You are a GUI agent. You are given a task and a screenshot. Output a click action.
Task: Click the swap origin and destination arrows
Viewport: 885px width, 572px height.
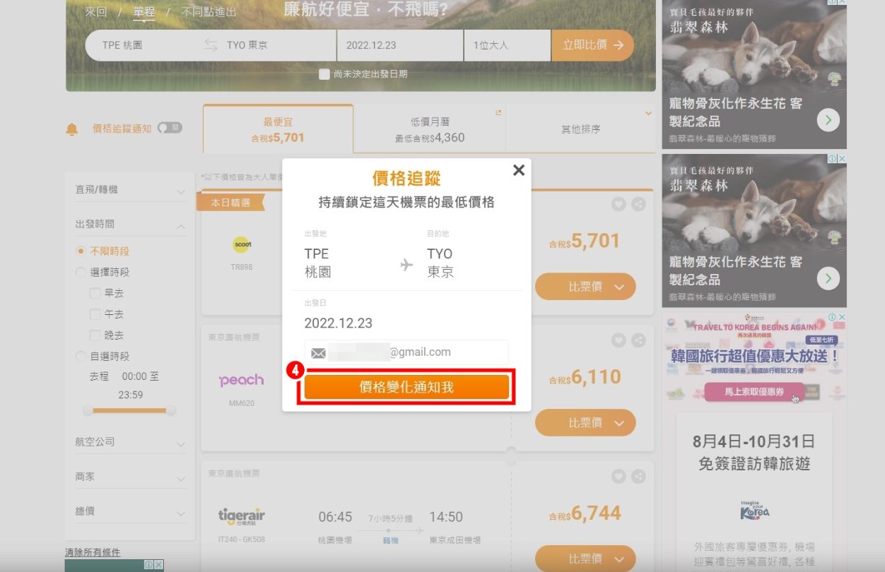[211, 45]
